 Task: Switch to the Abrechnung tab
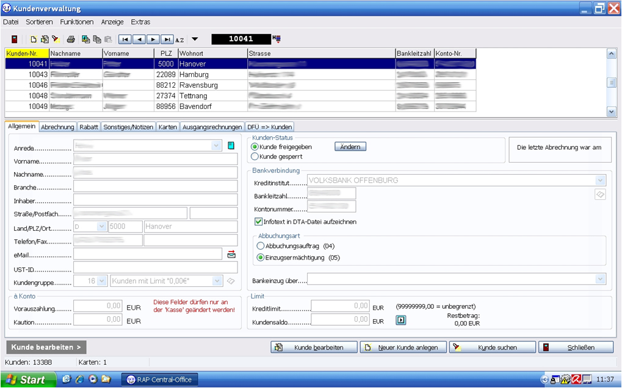coord(58,127)
